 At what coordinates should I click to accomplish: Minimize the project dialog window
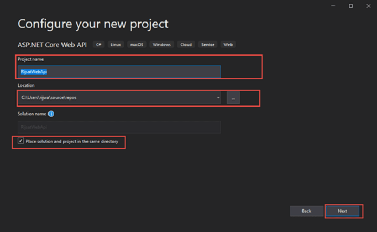pyautogui.click(x=334, y=6)
